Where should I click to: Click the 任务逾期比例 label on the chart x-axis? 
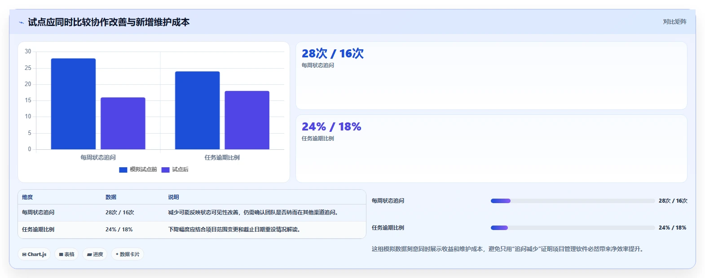(x=222, y=157)
